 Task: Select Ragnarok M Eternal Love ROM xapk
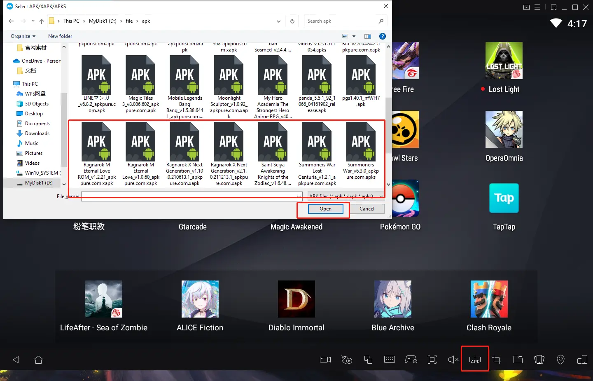click(97, 154)
